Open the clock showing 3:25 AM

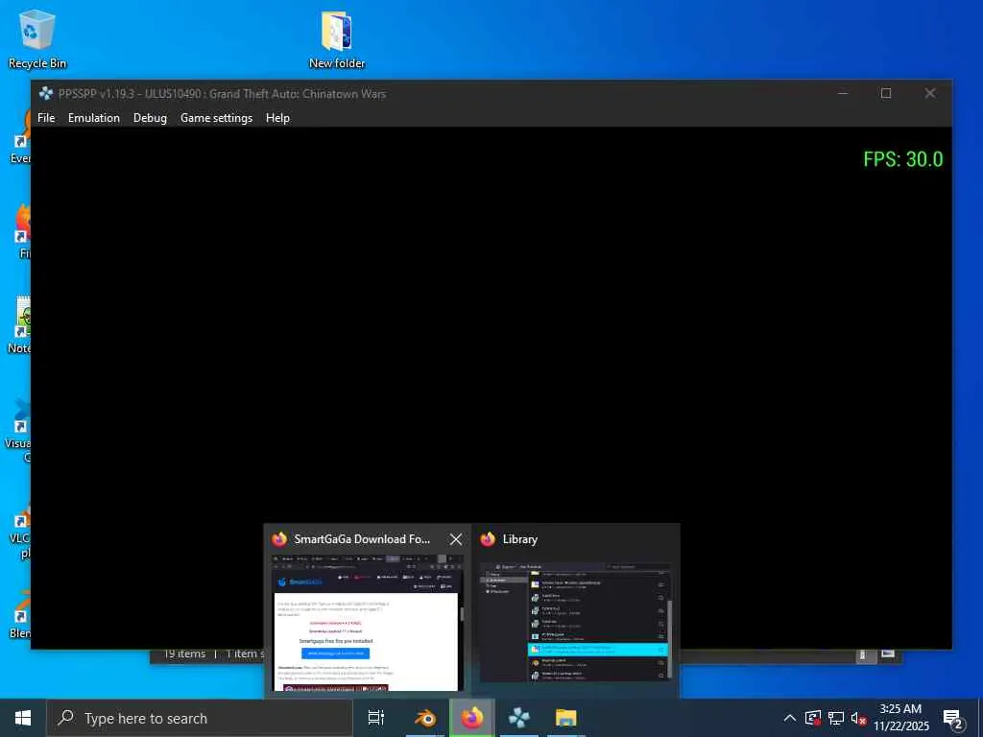[x=900, y=718]
